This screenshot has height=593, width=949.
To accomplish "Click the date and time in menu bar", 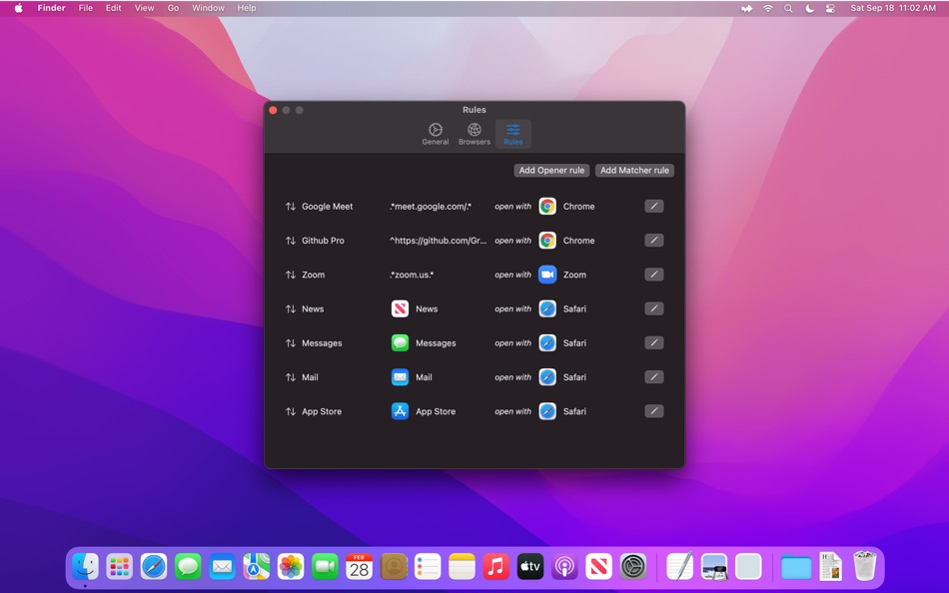I will 893,8.
